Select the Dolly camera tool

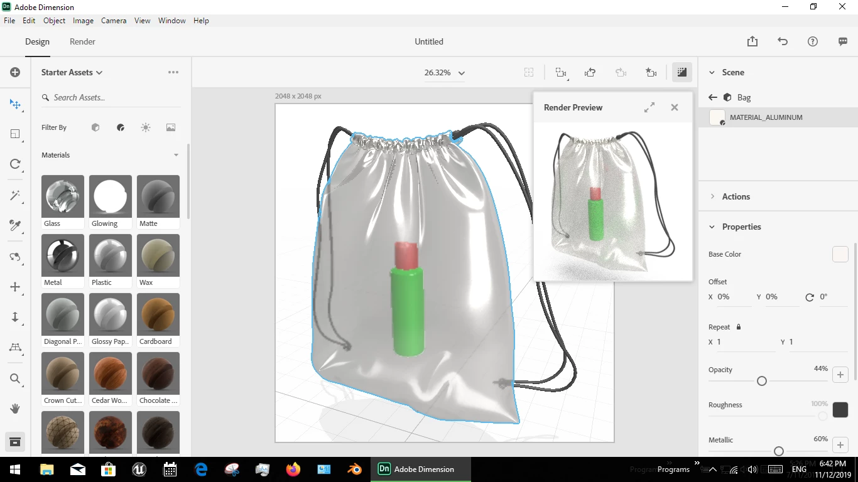pos(15,318)
